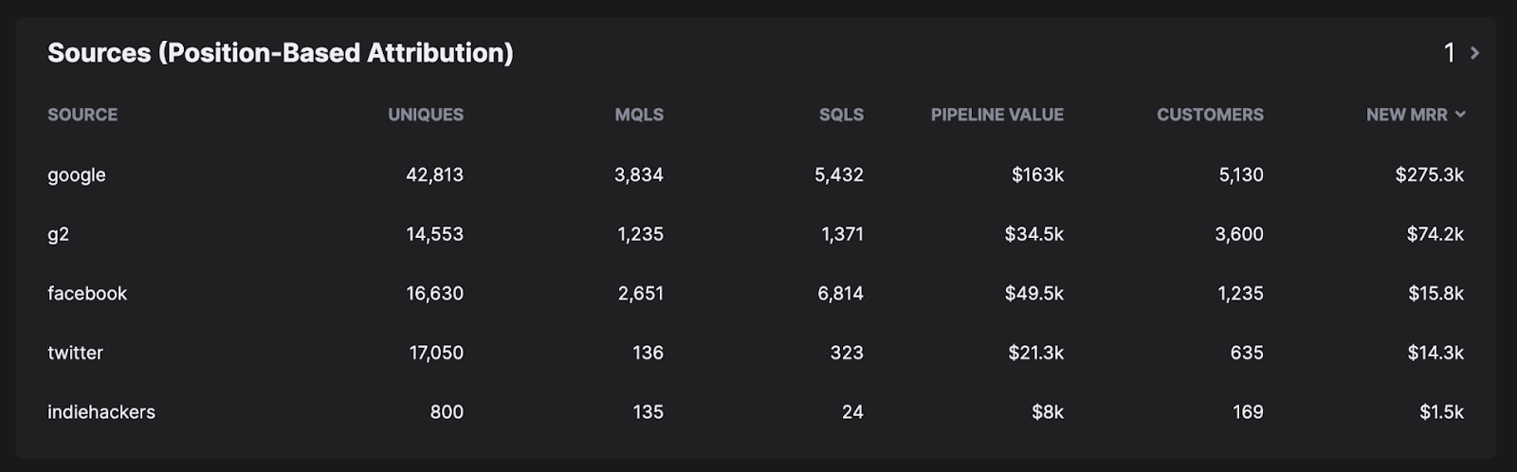1517x472 pixels.
Task: Select the g2 source row
Action: pyautogui.click(x=59, y=234)
